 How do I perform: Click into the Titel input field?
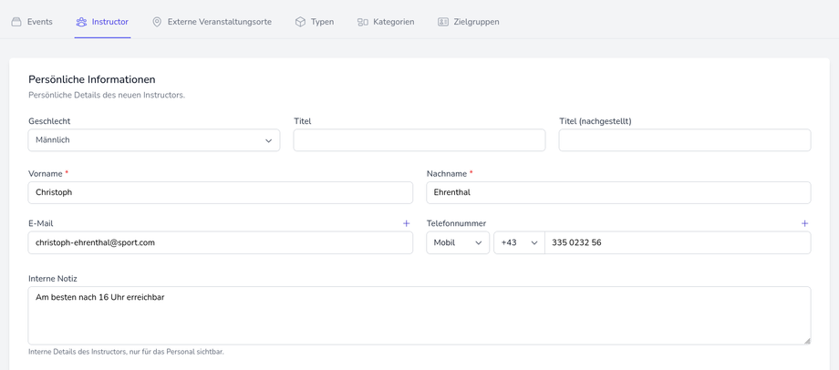419,140
